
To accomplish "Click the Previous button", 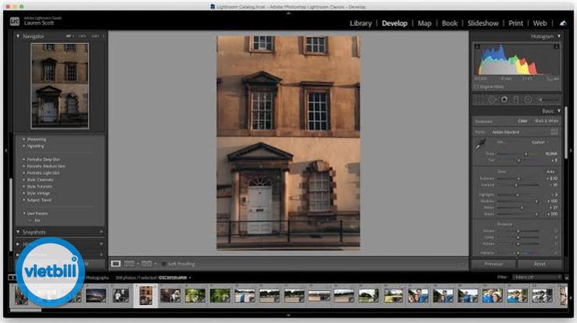I will coord(493,264).
